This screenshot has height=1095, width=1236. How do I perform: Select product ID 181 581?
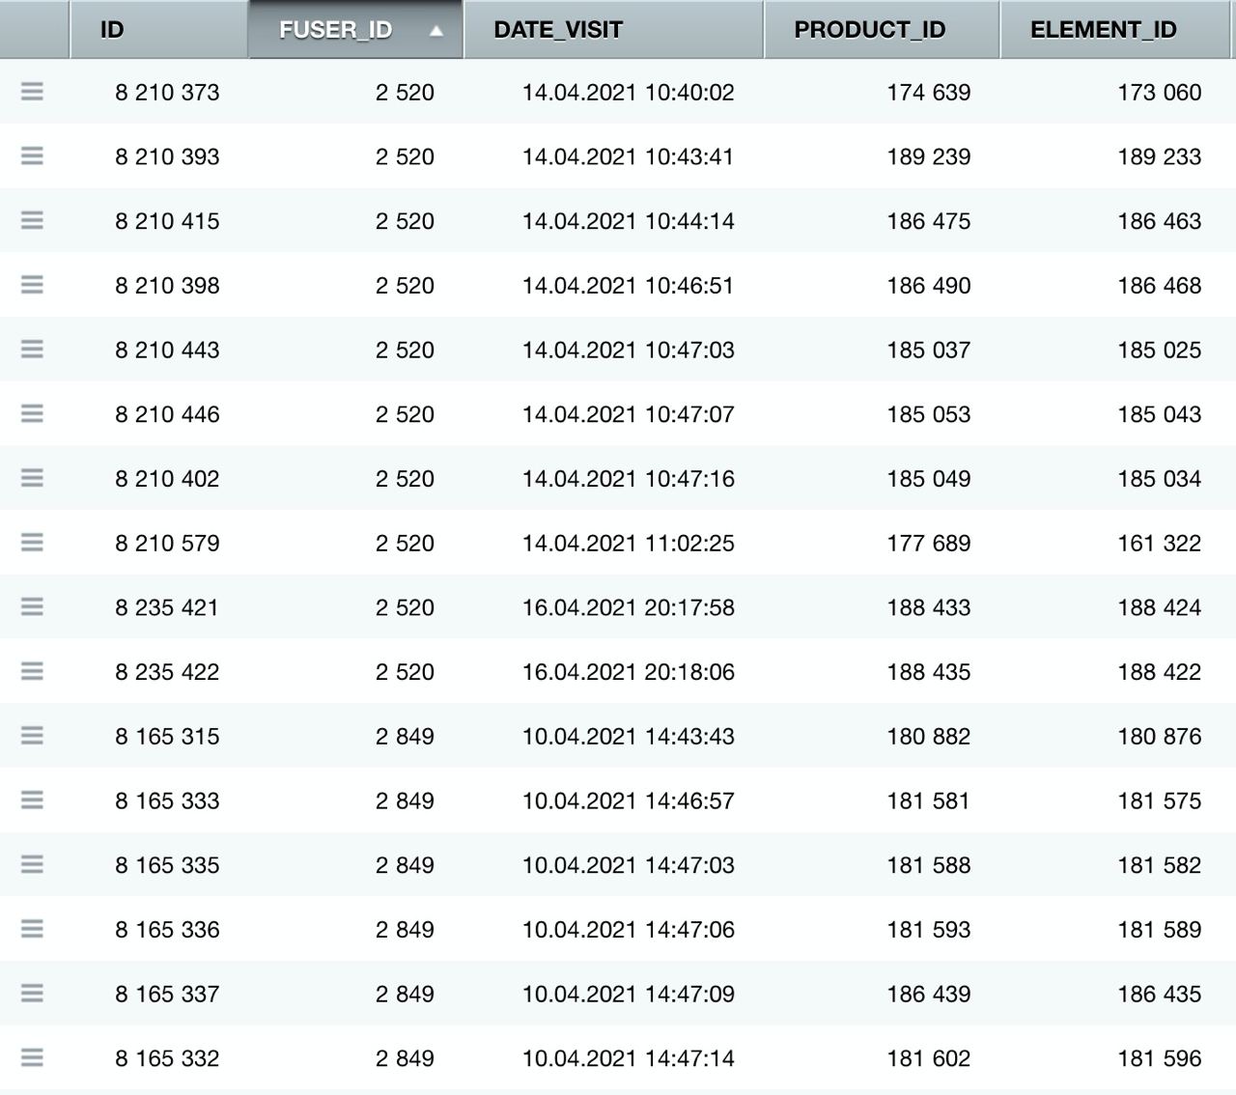tap(929, 800)
